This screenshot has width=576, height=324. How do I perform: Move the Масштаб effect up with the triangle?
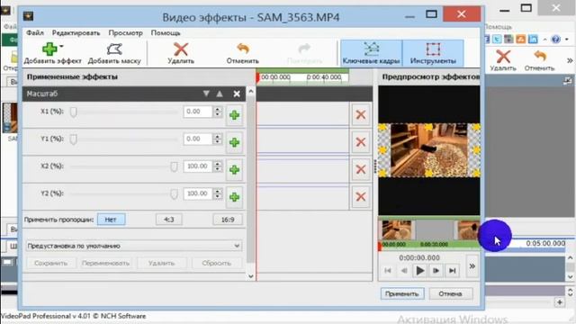[x=220, y=94]
